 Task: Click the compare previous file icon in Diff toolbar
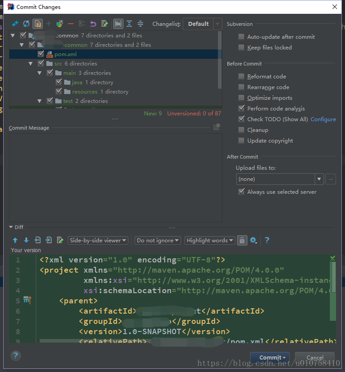tap(37, 240)
